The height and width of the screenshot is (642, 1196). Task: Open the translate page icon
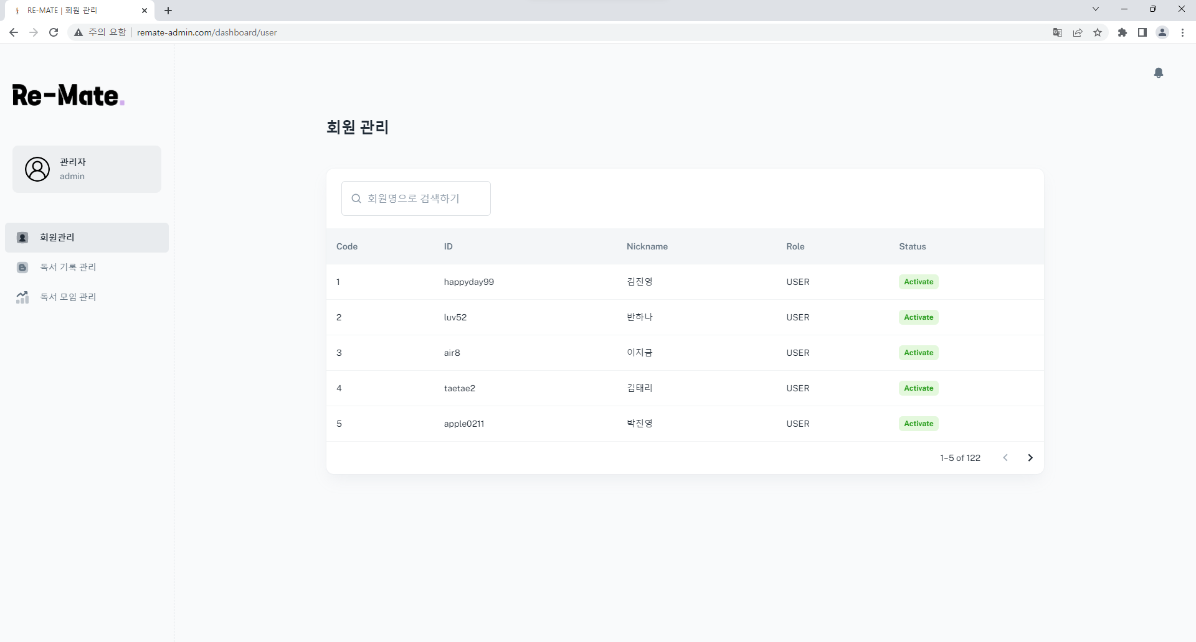pyautogui.click(x=1058, y=32)
